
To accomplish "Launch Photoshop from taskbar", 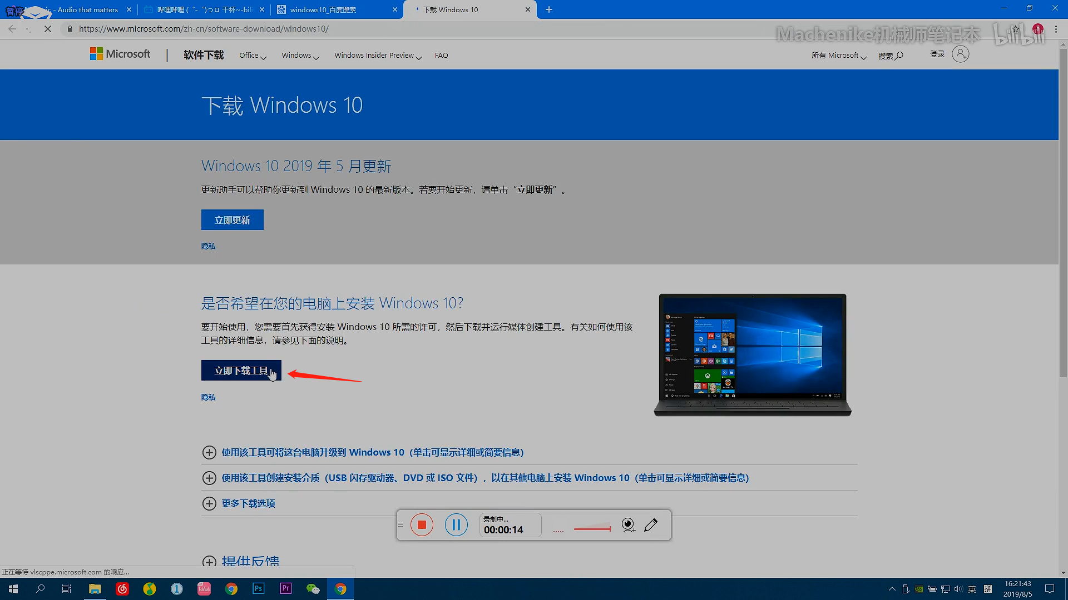I will [259, 589].
